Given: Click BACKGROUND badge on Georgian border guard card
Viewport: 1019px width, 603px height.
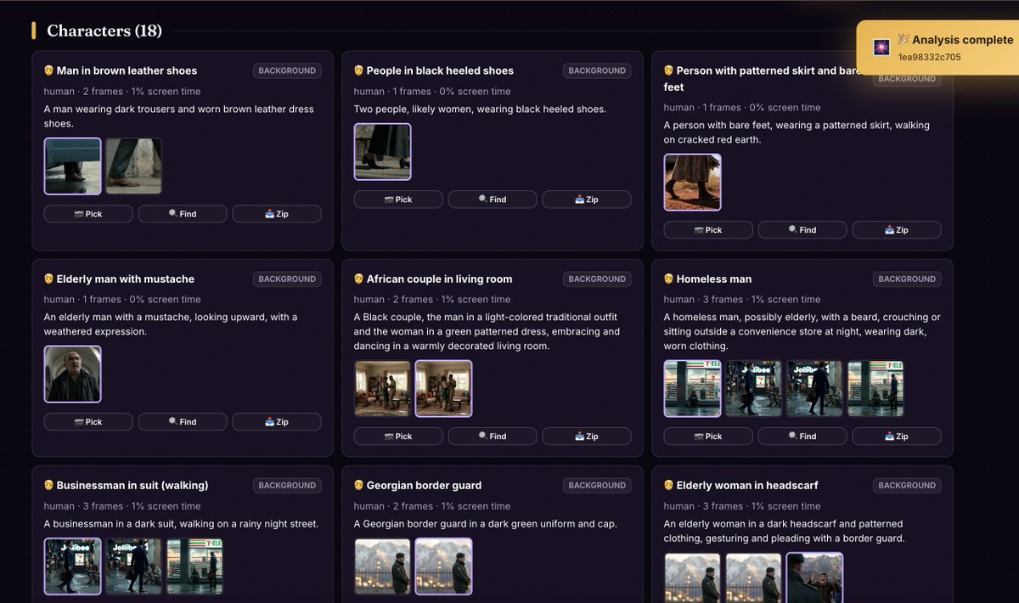Looking at the screenshot, I should pyautogui.click(x=597, y=485).
